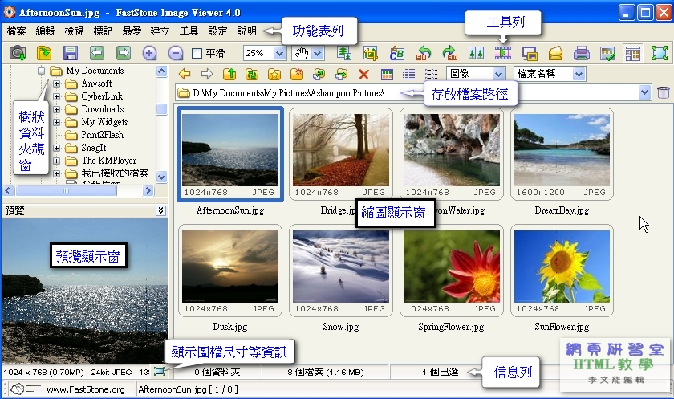Click the settings checklist icon

(608, 54)
